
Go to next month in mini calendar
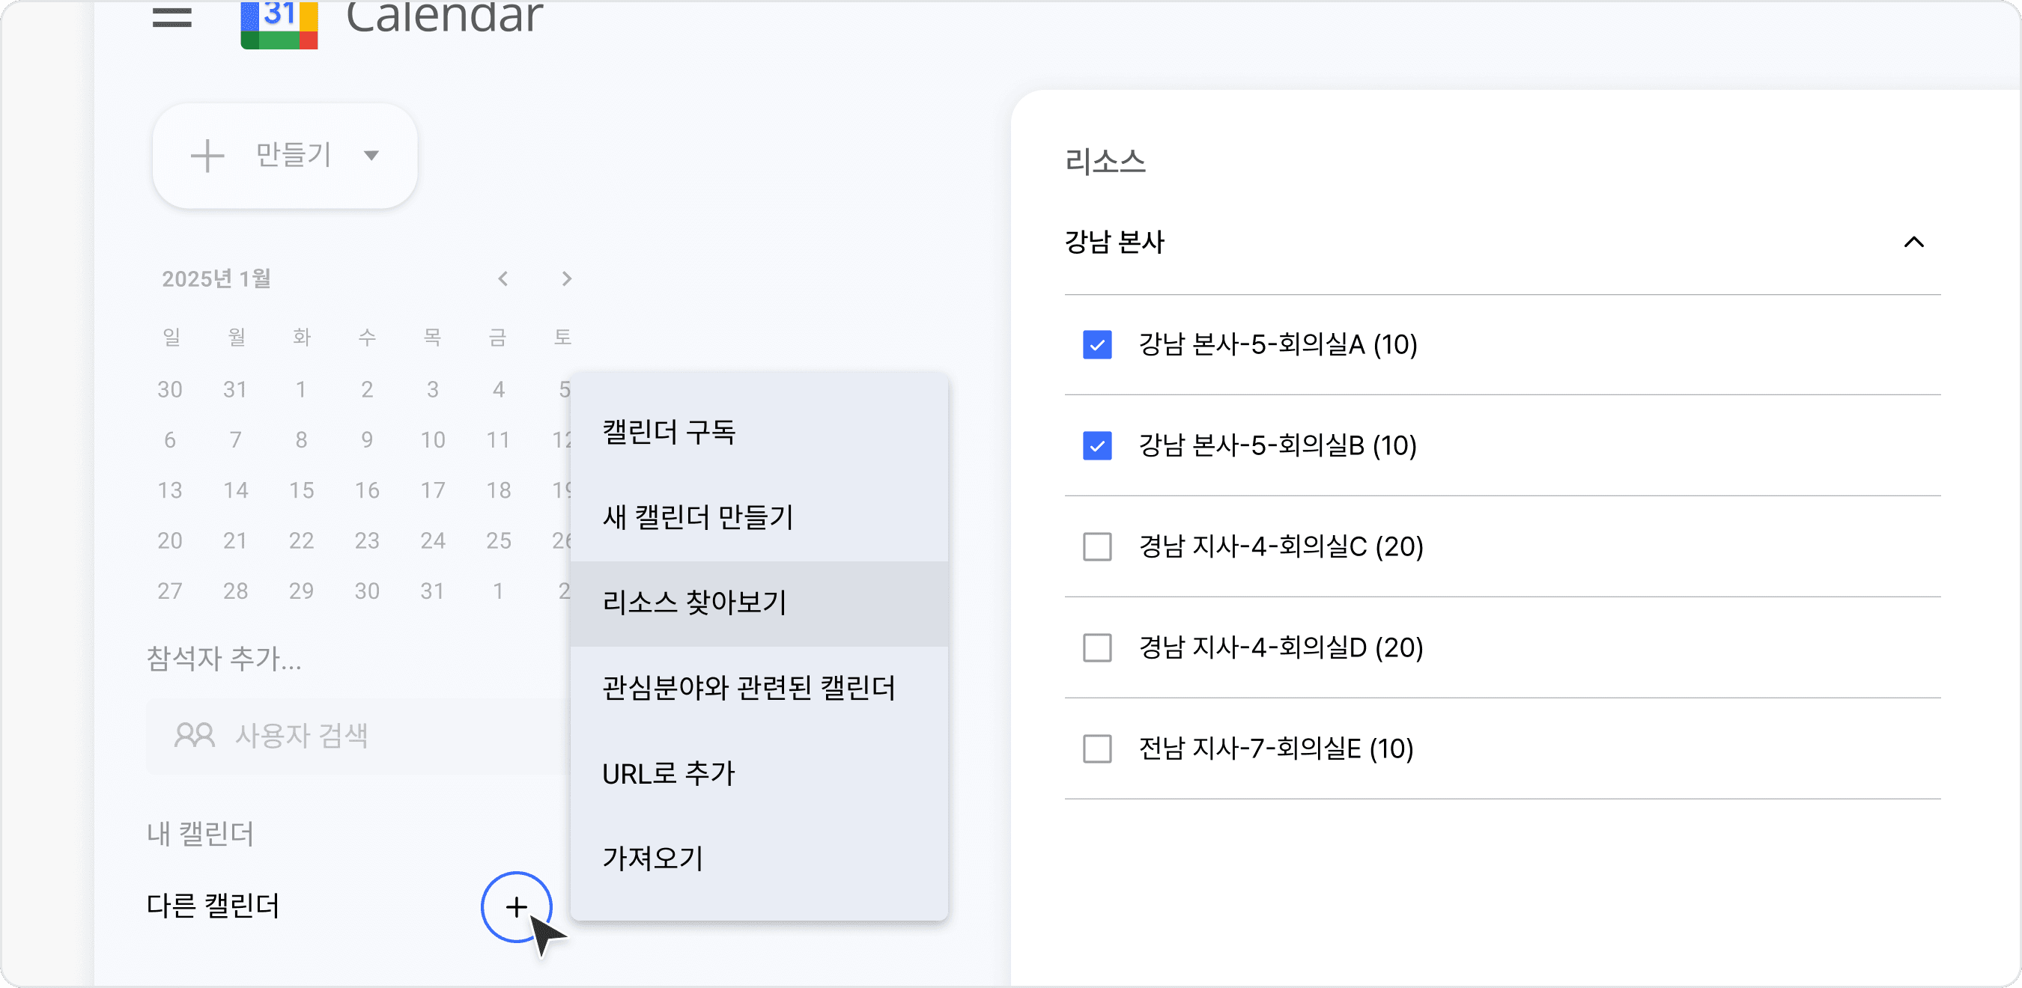[566, 278]
